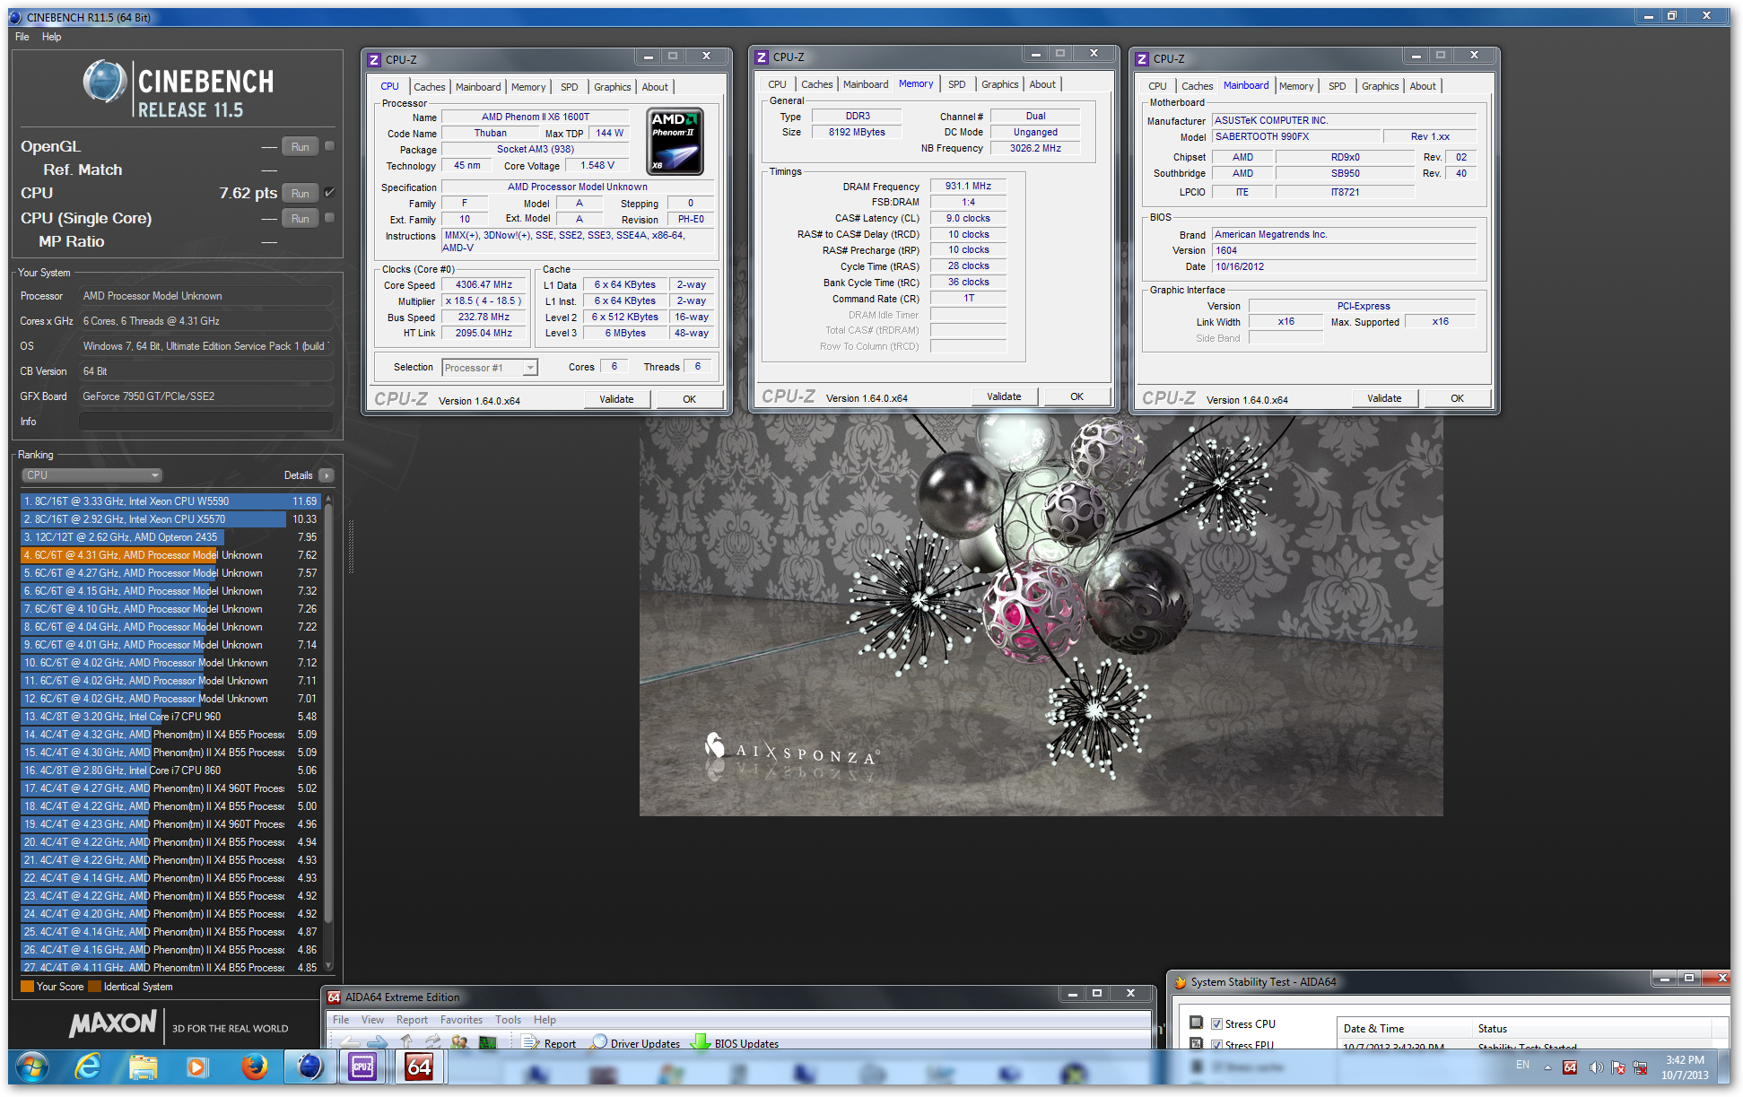The width and height of the screenshot is (1743, 1097).
Task: Toggle the CPU (Single Core) test checkbox
Action: [329, 218]
